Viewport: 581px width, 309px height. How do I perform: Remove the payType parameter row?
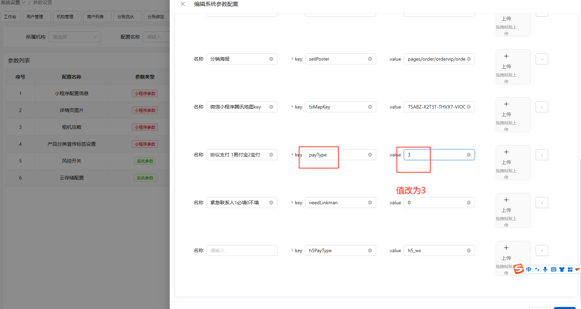click(542, 155)
